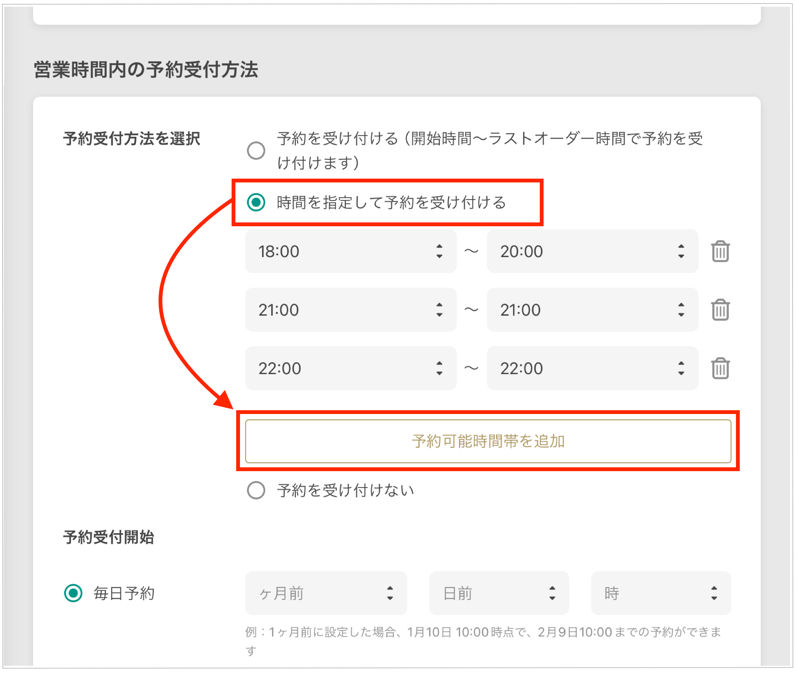Click trash icon for 21:00 row

[720, 310]
